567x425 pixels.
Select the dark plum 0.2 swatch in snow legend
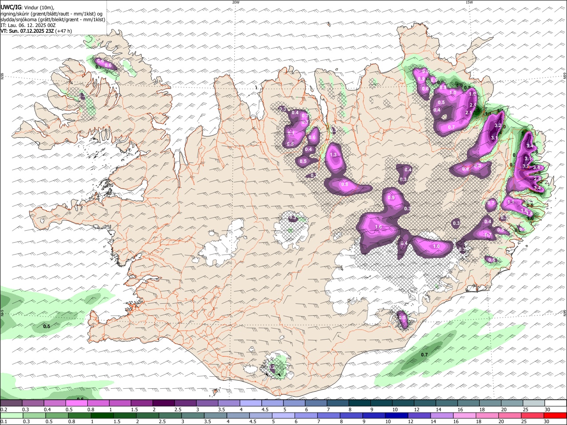(11, 403)
